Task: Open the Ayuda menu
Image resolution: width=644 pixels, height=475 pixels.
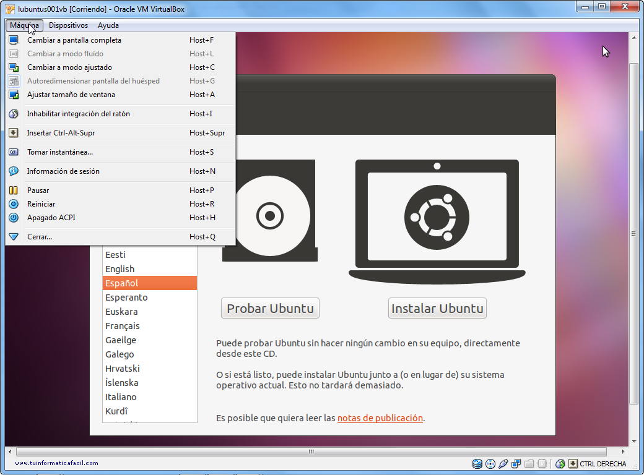Action: click(x=108, y=25)
